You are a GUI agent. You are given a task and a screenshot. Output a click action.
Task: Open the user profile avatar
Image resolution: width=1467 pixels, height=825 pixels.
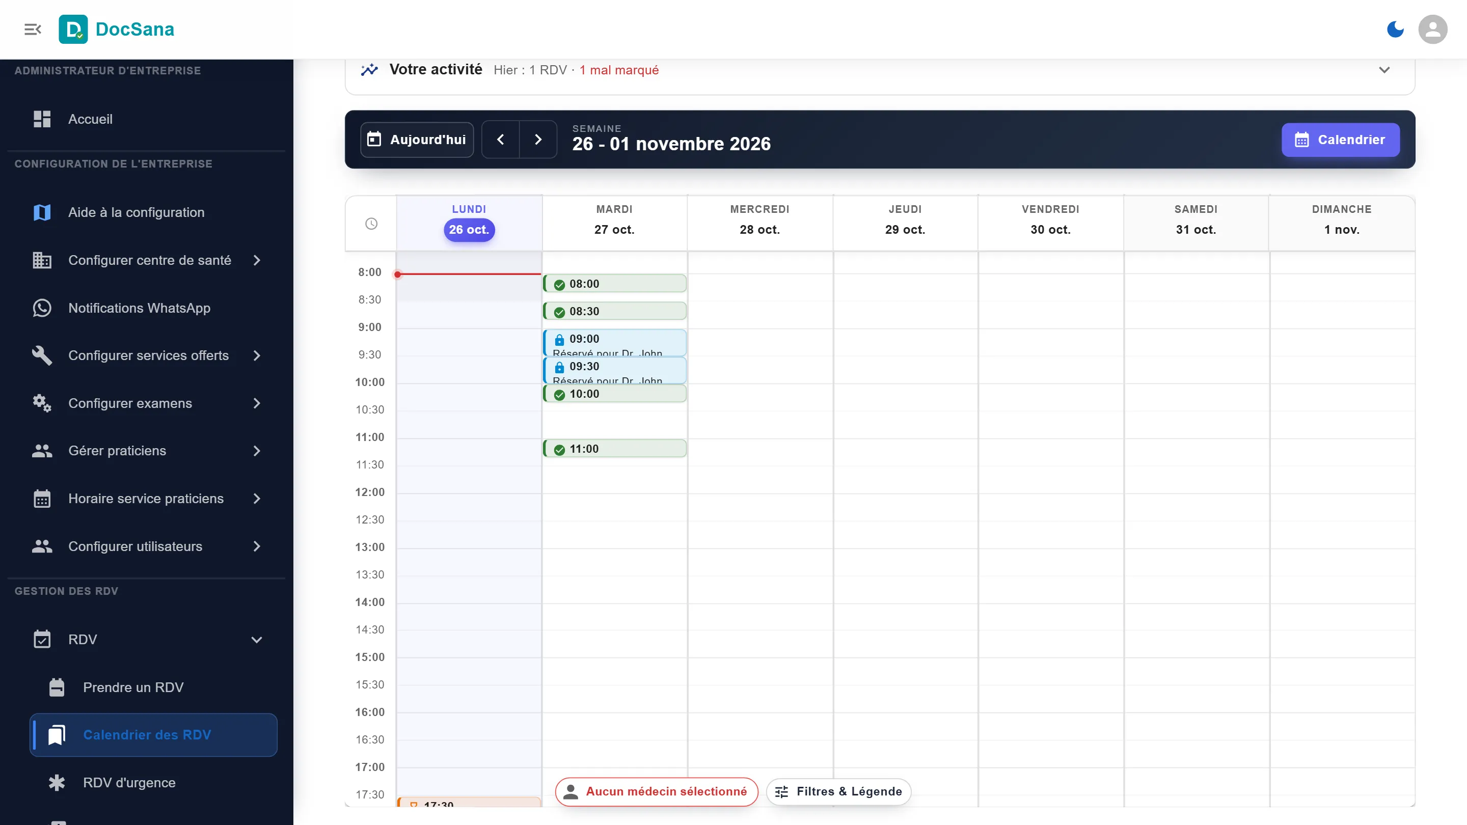point(1432,29)
